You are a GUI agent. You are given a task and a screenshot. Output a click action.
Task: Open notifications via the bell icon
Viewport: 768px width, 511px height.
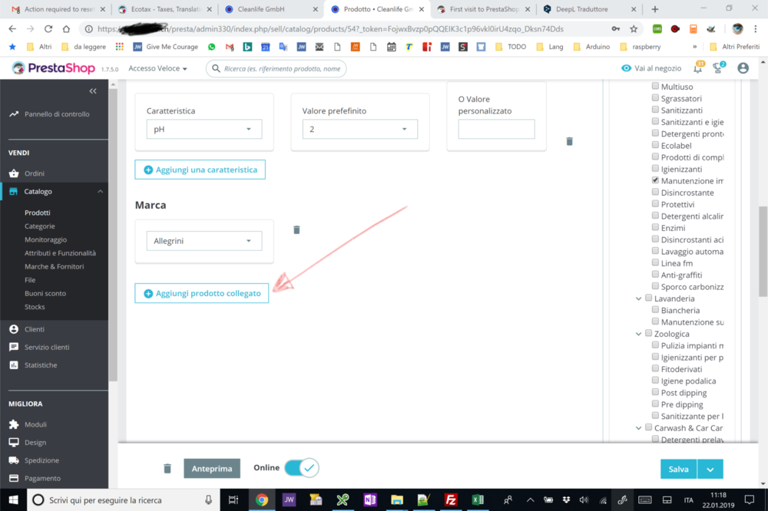pyautogui.click(x=699, y=68)
